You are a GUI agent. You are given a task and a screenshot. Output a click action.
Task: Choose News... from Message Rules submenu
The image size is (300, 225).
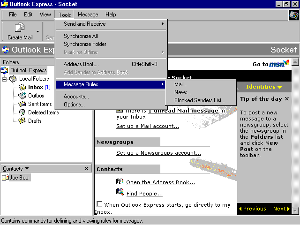[201, 92]
